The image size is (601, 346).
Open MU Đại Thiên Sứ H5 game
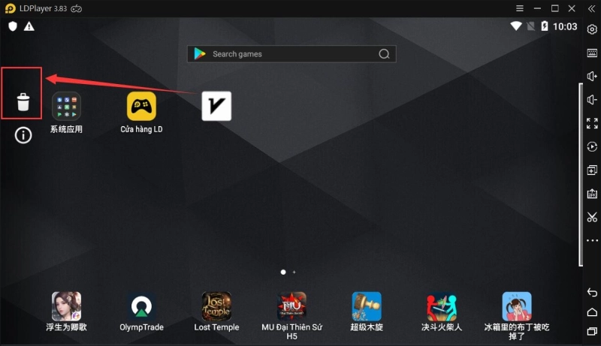click(x=291, y=306)
